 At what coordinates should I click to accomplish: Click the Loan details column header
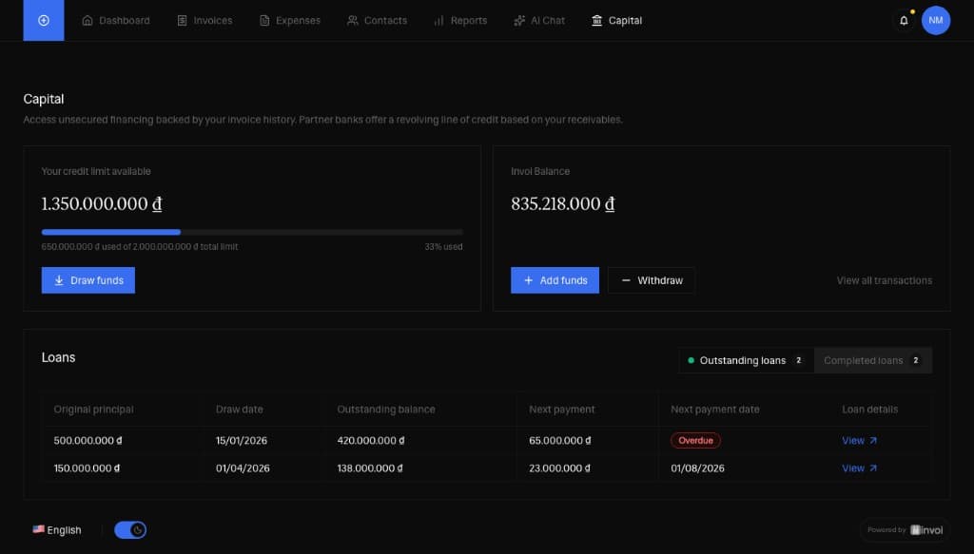(869, 410)
